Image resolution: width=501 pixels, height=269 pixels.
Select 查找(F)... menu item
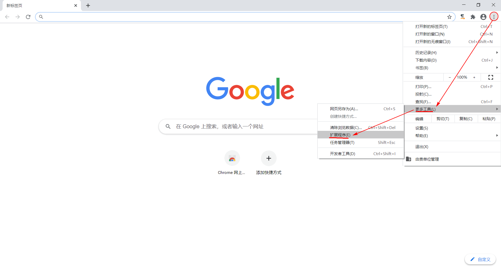tap(452, 102)
